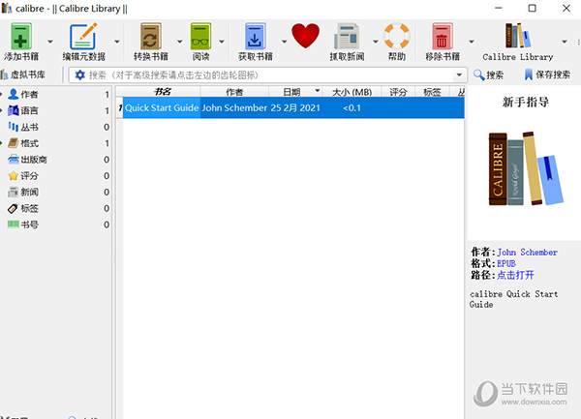Expand the Read dropdown arrow
This screenshot has width=581, height=419.
[x=222, y=42]
